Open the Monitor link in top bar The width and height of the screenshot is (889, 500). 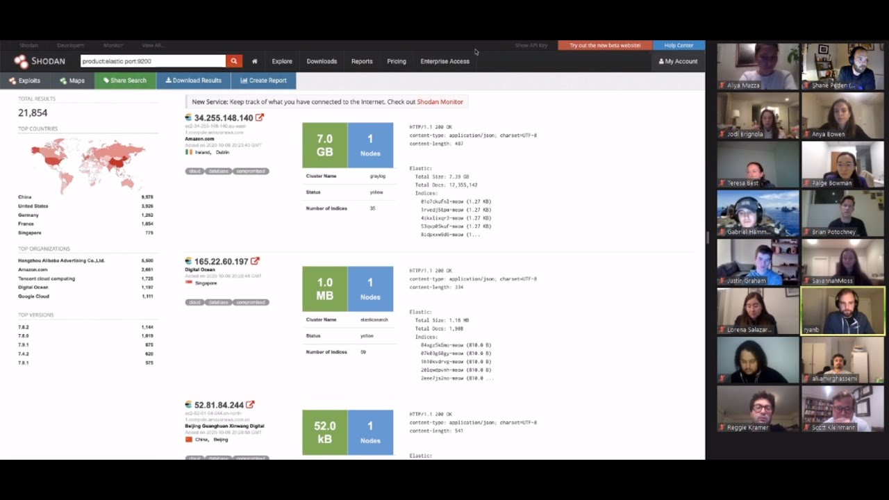(113, 45)
